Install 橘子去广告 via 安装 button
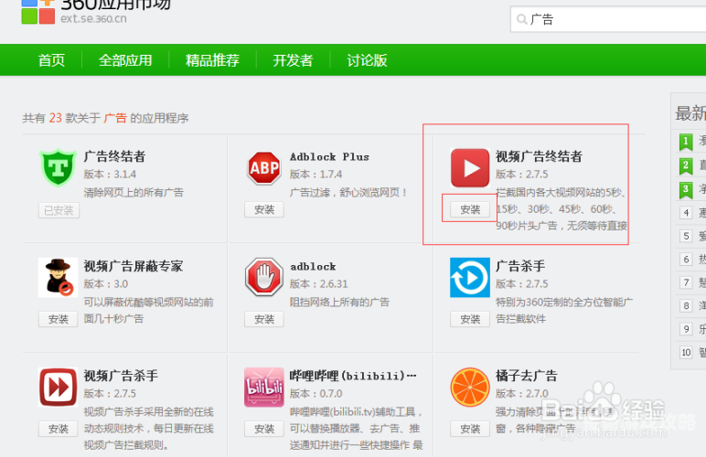This screenshot has width=706, height=457. pos(470,429)
